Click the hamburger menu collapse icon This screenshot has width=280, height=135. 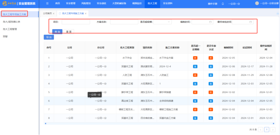coord(47,3)
